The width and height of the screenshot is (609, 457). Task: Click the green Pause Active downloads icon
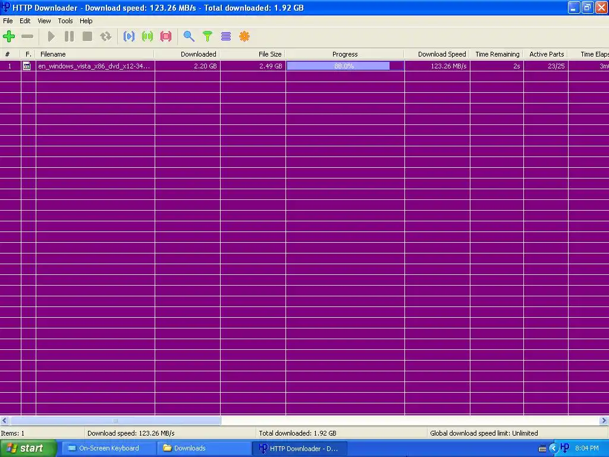pos(147,36)
